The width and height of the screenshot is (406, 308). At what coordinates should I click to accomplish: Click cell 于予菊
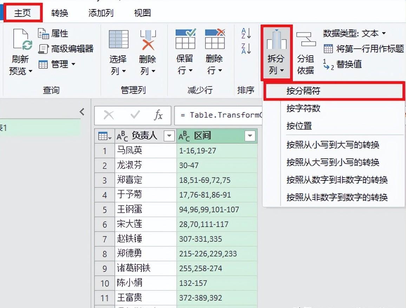pyautogui.click(x=145, y=194)
